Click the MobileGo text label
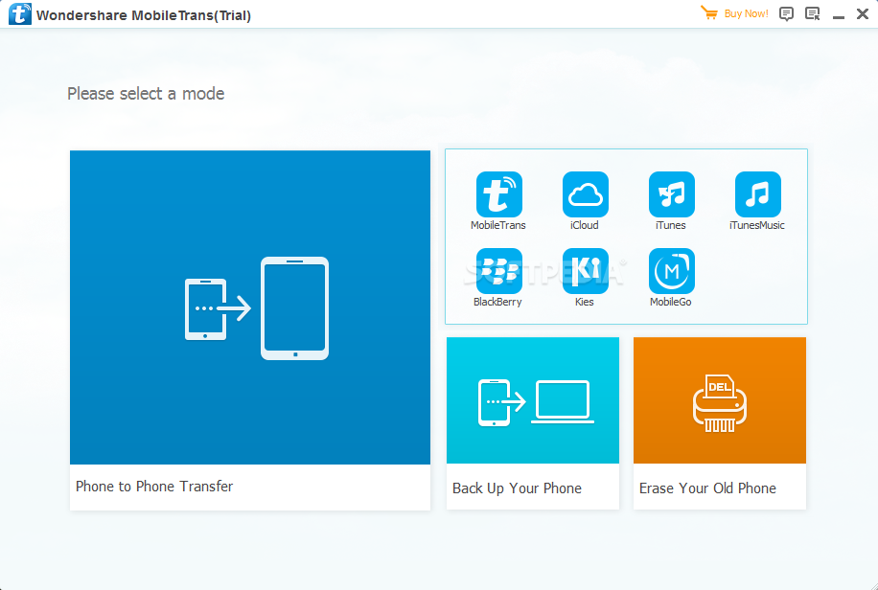Screen dimensions: 878x590 [670, 302]
